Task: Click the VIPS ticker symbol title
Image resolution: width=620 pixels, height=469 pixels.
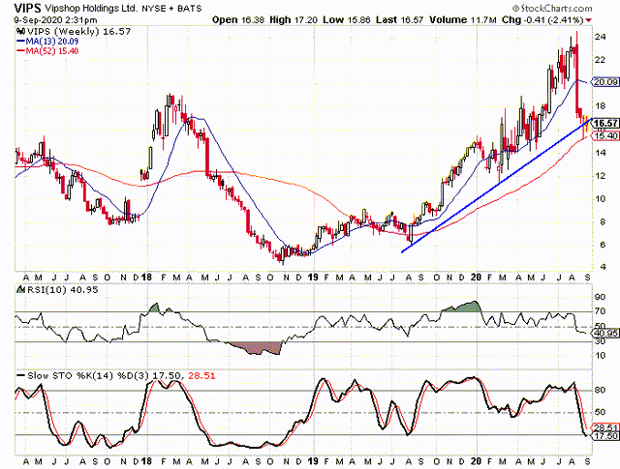Action: click(28, 8)
